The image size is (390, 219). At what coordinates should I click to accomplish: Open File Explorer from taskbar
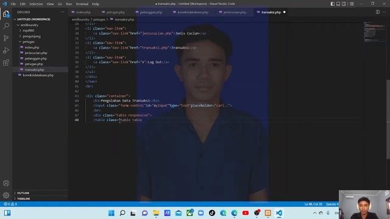156,213
